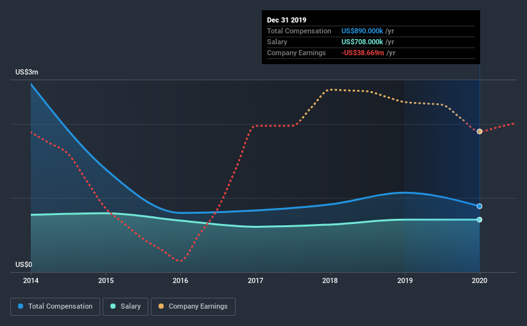The height and width of the screenshot is (326, 527).
Task: Toggle the Total Compensation legend button
Action: pos(55,307)
